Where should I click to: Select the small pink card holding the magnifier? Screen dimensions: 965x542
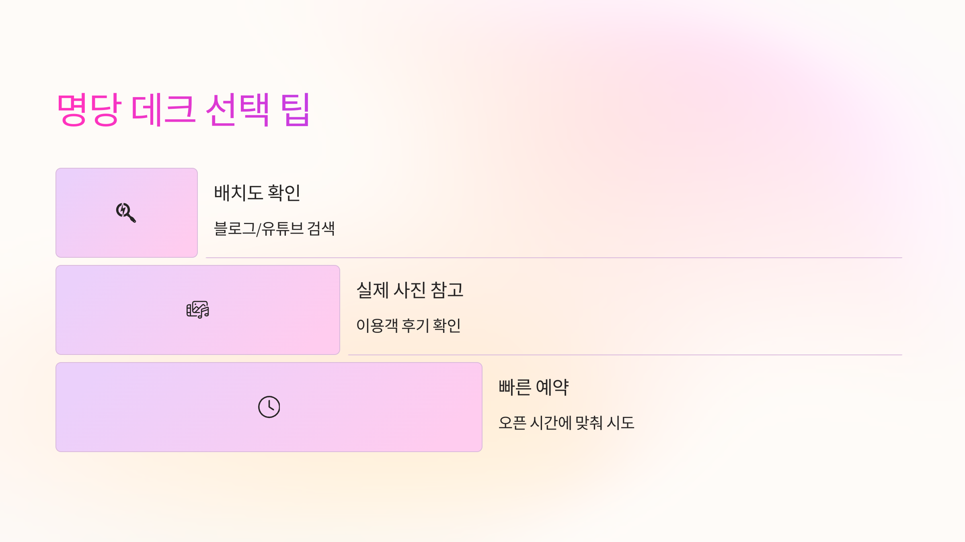[x=127, y=213]
